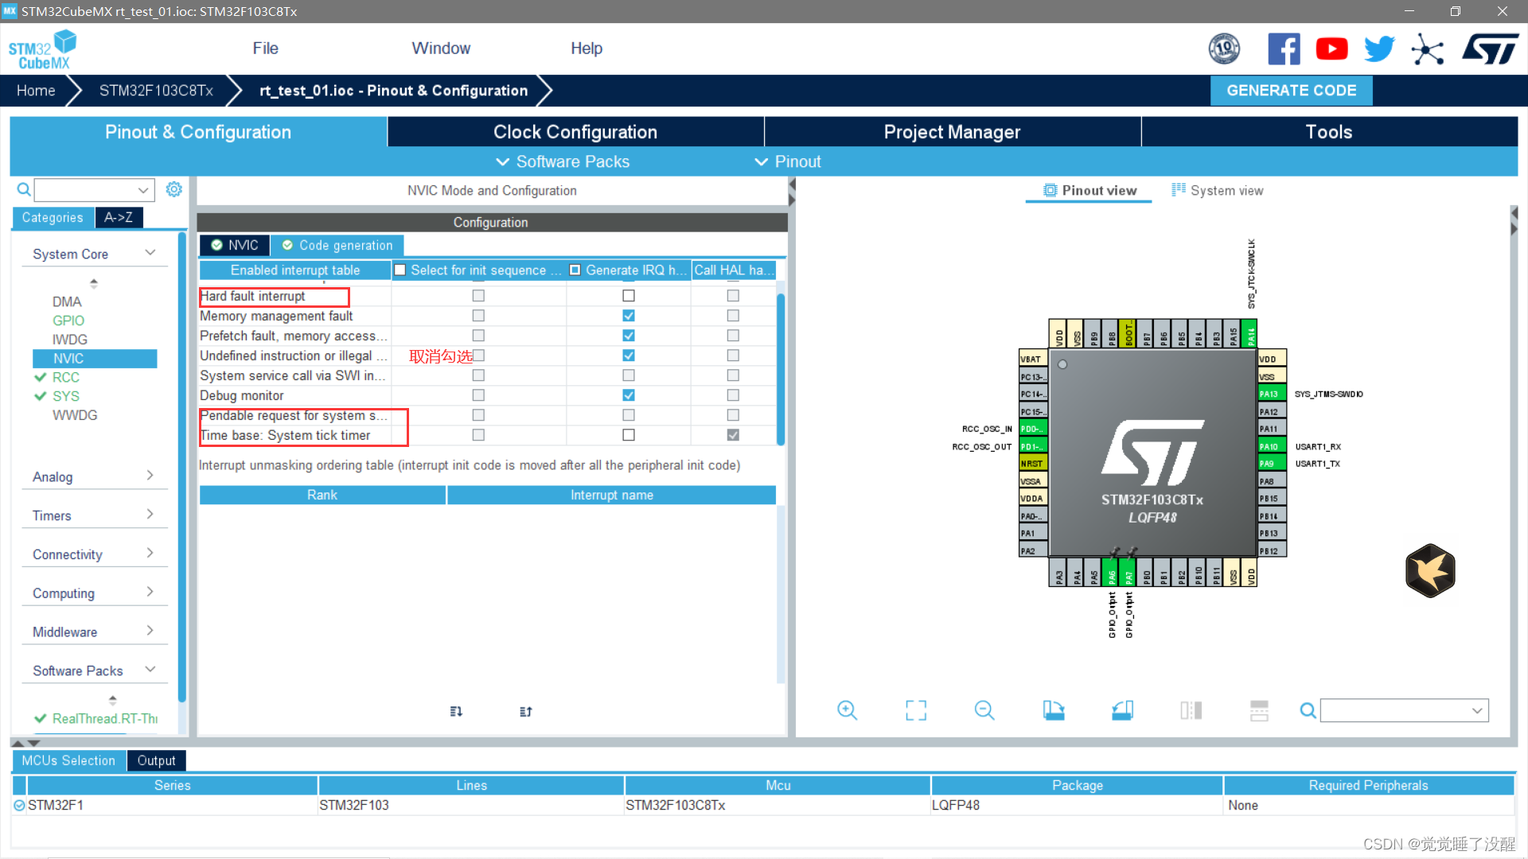Show the A->Z peripheral list

click(119, 217)
